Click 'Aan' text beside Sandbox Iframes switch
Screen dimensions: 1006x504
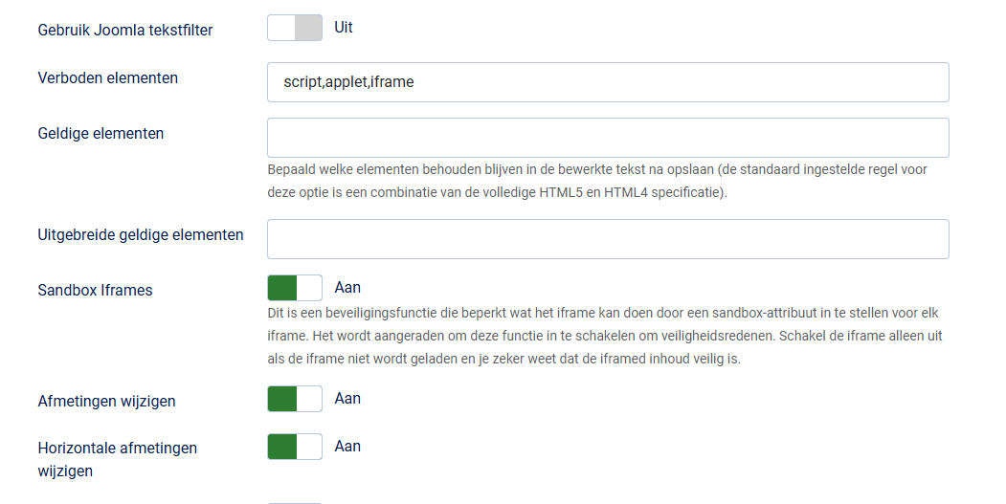tap(347, 287)
